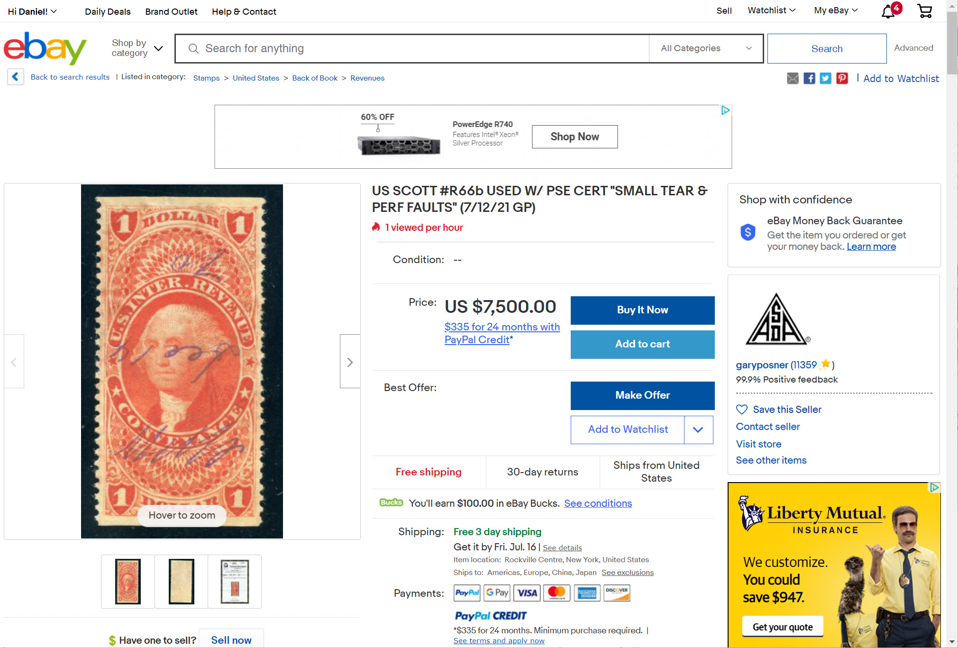The image size is (958, 648).
Task: Open the Brand Outlet menu item
Action: tap(171, 11)
